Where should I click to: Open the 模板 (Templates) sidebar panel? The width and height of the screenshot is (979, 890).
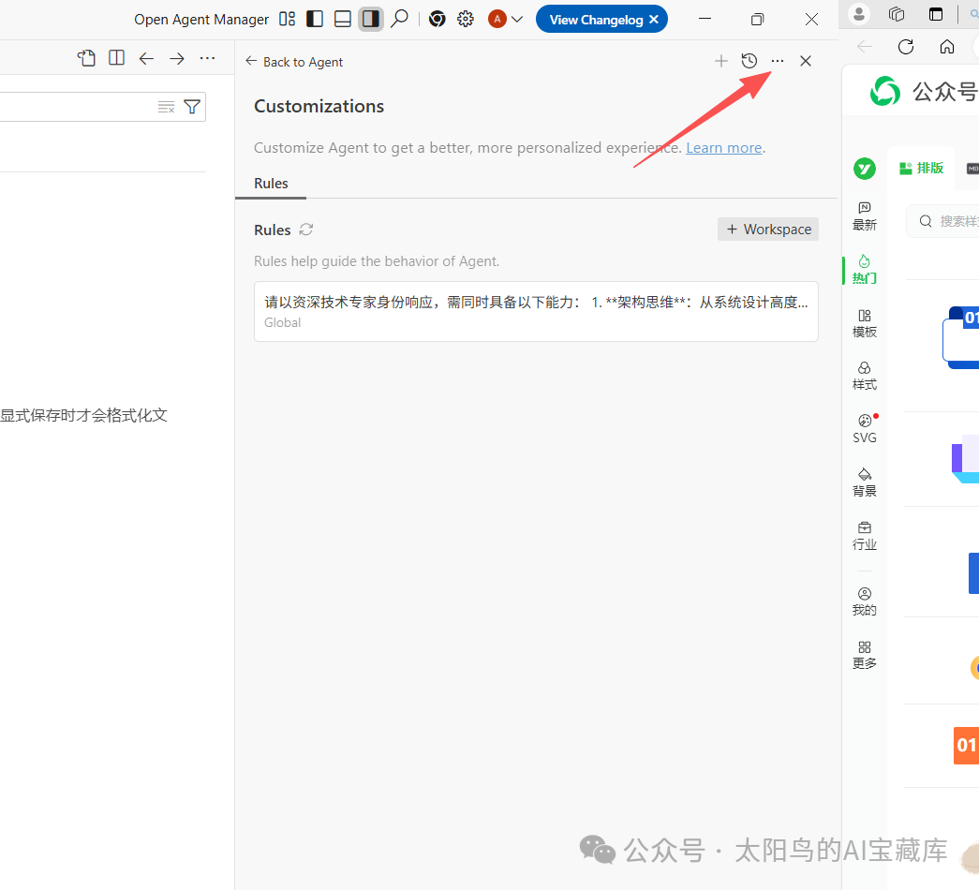864,321
